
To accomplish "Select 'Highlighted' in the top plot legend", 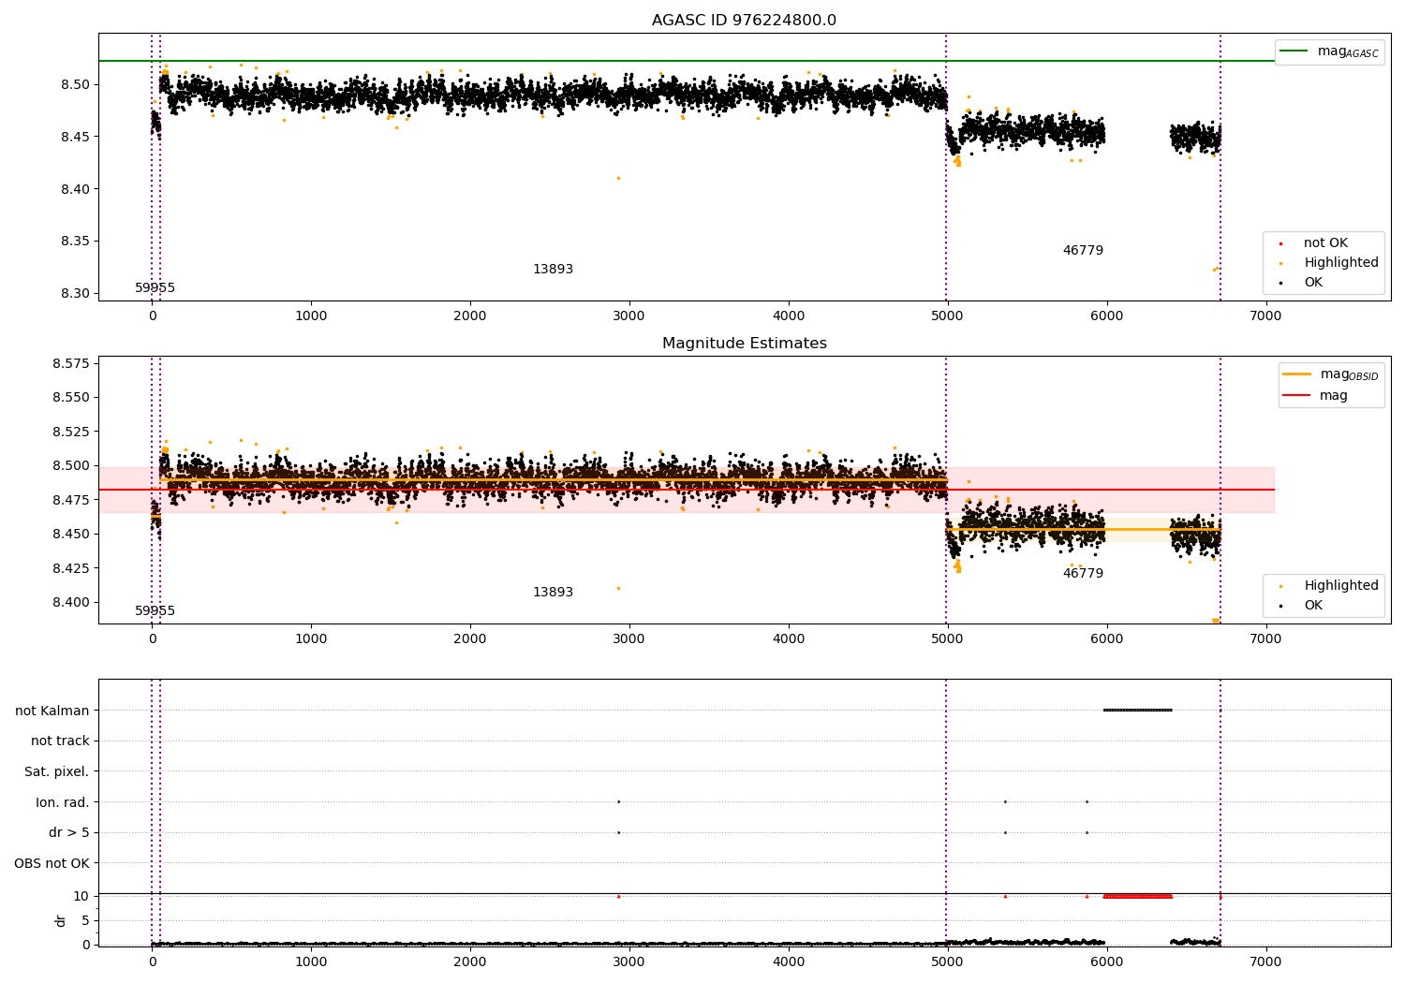I will pyautogui.click(x=1341, y=263).
